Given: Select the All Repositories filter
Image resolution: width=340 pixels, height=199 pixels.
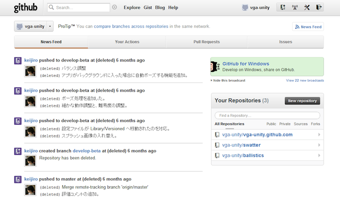Looking at the screenshot, I should pyautogui.click(x=229, y=124).
